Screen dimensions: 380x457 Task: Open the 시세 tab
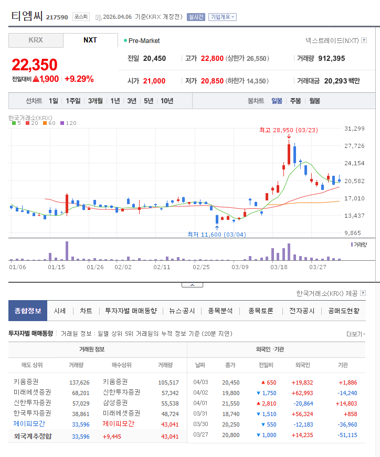[60, 311]
